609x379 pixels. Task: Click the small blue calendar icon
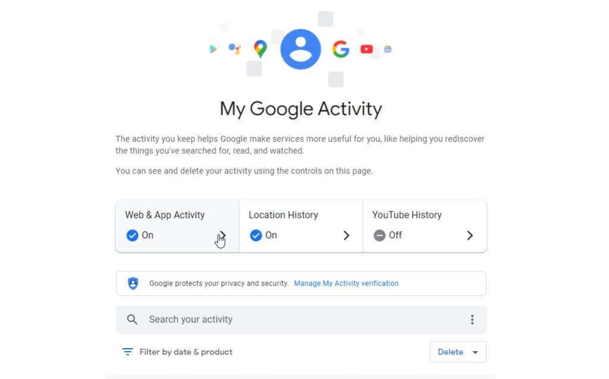tap(388, 49)
